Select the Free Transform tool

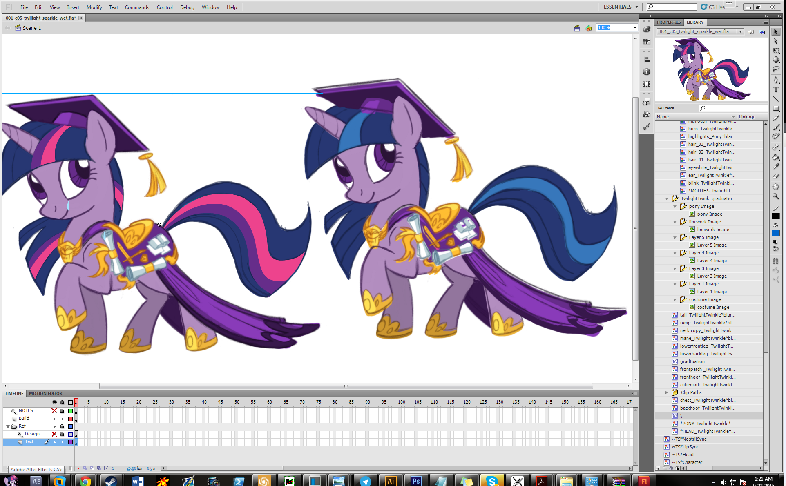click(x=776, y=51)
